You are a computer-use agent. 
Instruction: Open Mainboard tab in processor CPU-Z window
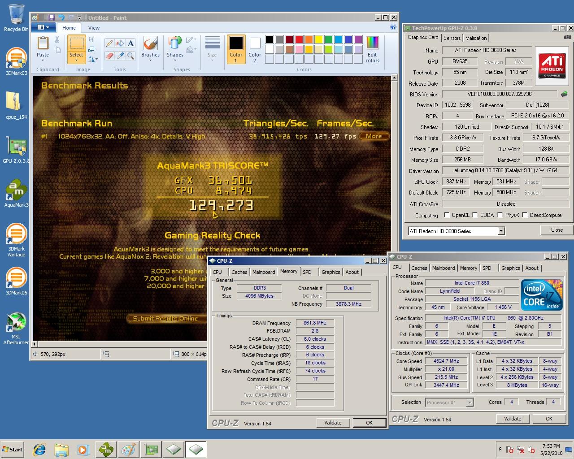(444, 268)
